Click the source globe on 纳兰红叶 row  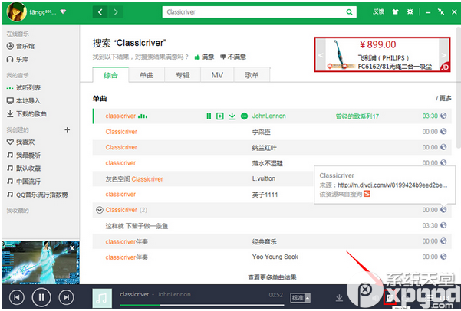click(x=443, y=147)
